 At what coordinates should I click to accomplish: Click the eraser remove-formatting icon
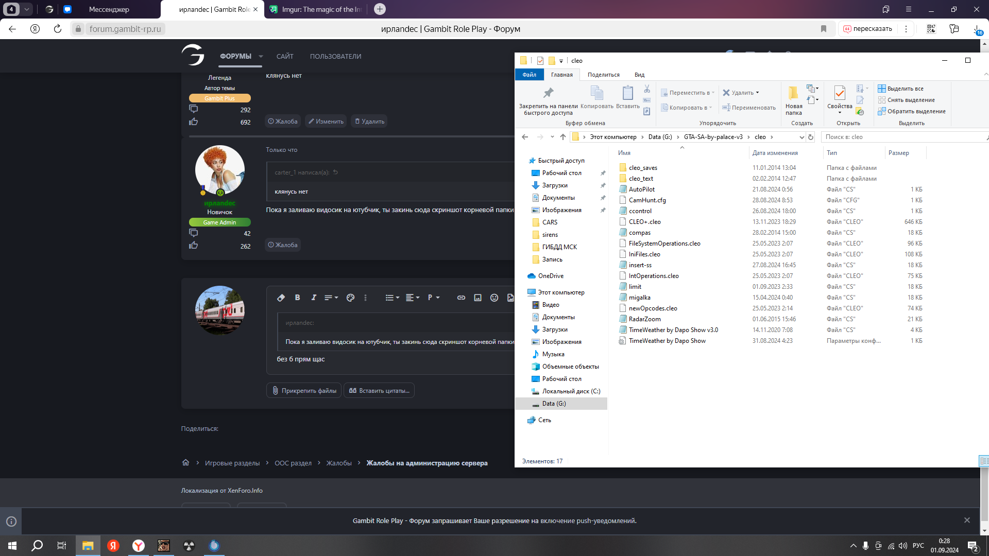[x=281, y=298]
